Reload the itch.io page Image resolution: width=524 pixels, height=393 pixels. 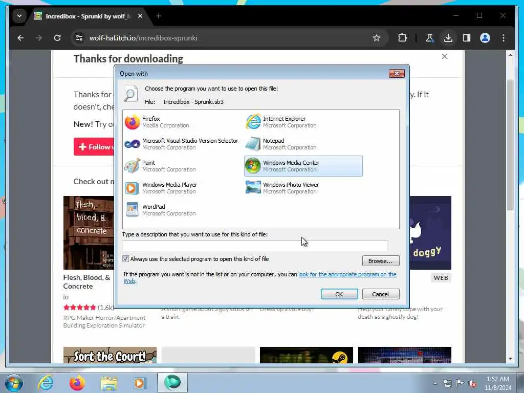coord(57,38)
